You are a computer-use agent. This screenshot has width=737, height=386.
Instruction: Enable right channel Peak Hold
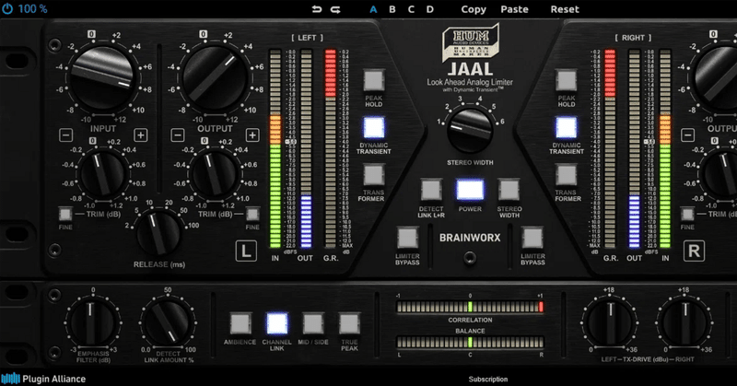(x=566, y=80)
